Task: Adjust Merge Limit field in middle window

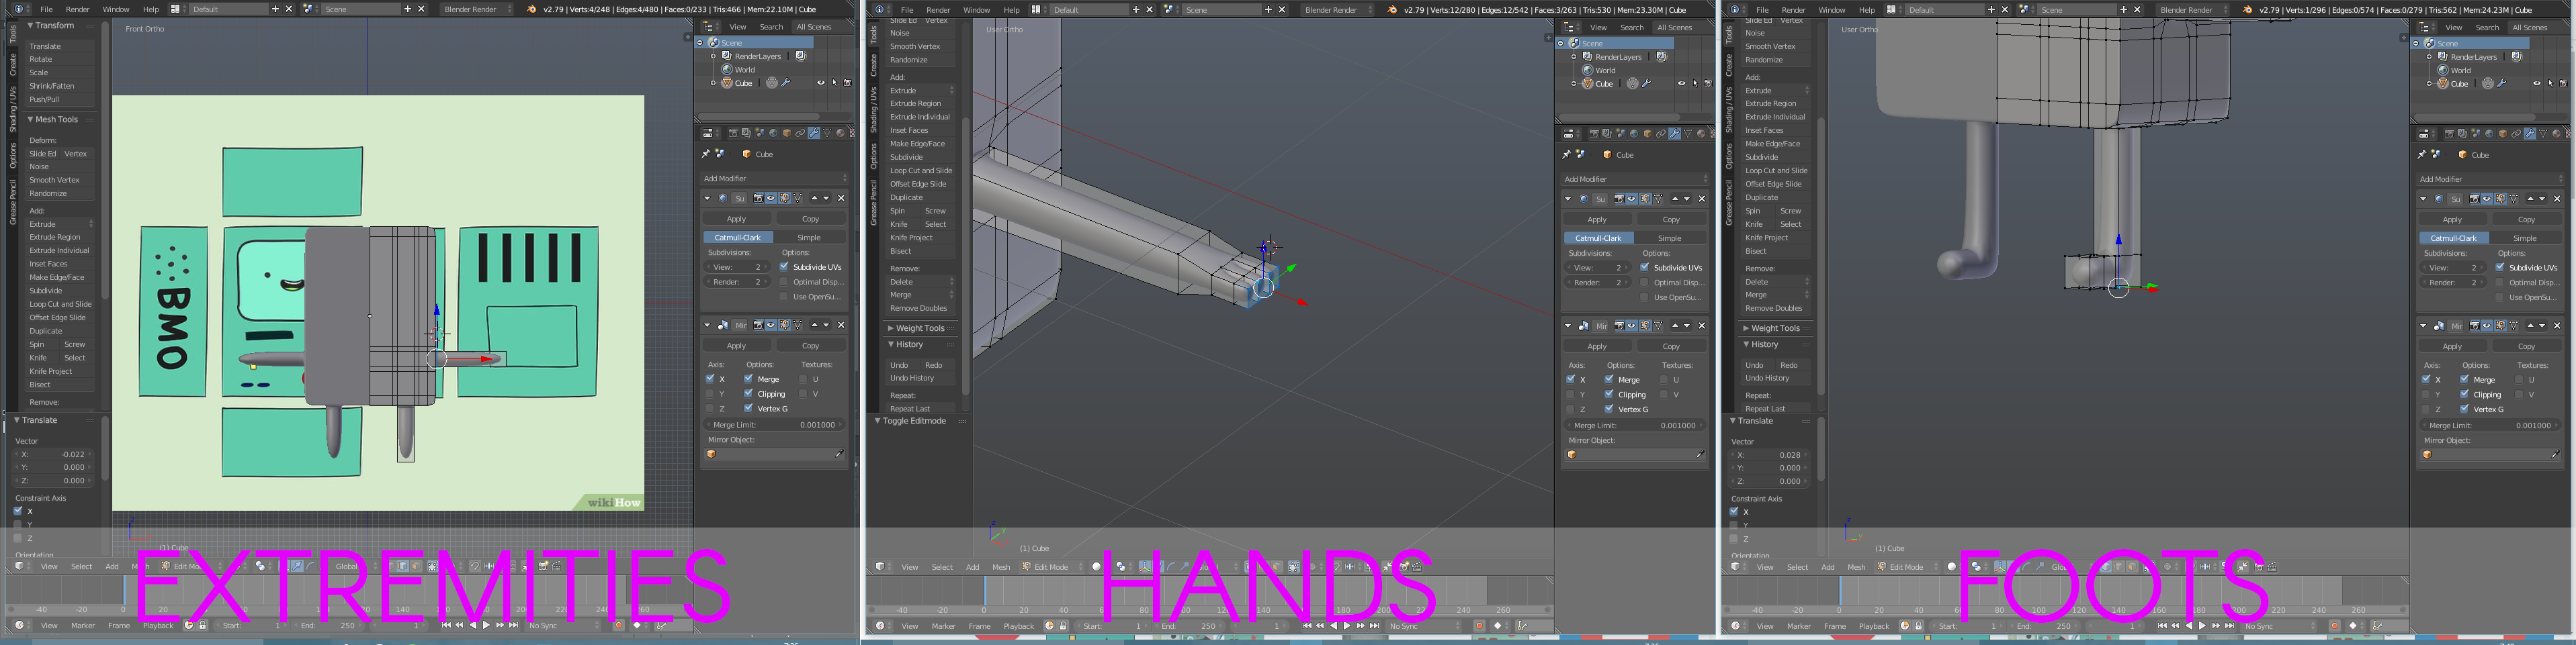Action: [1636, 426]
